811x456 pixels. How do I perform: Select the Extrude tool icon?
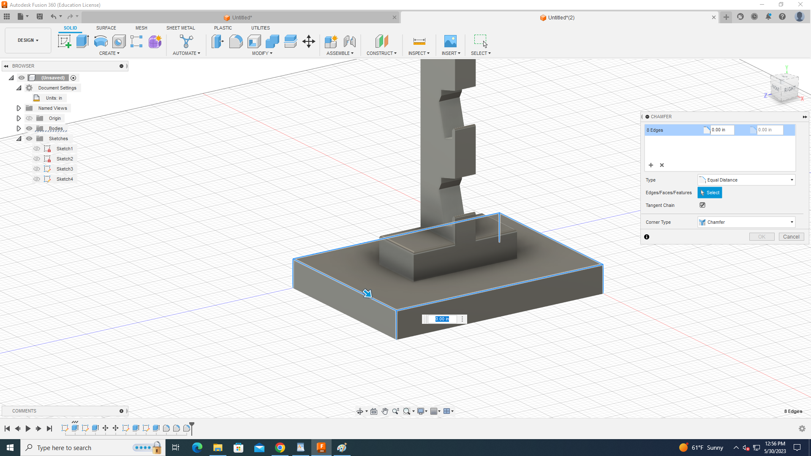pyautogui.click(x=82, y=41)
